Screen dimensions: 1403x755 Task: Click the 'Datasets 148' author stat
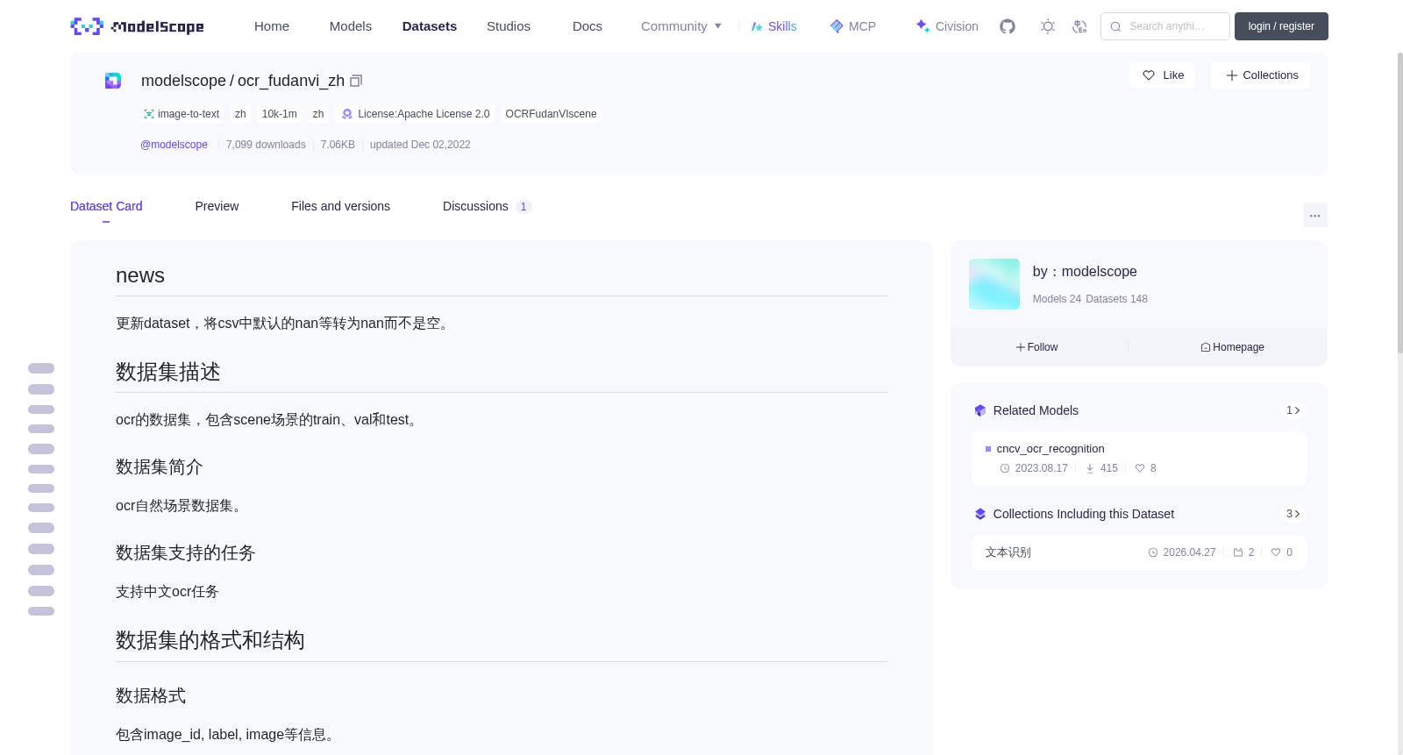(x=1116, y=299)
